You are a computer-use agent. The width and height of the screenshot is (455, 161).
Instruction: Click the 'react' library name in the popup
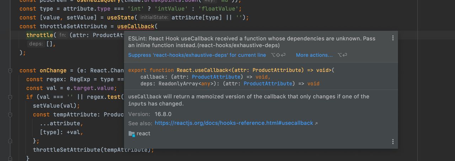coord(143,134)
